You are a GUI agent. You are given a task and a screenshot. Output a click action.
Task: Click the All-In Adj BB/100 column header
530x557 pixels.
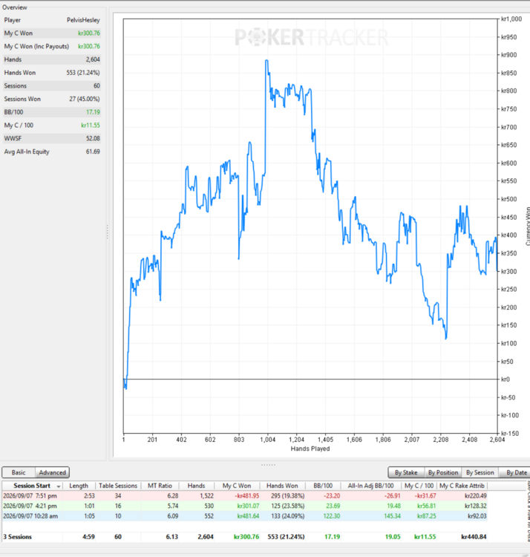click(x=370, y=486)
